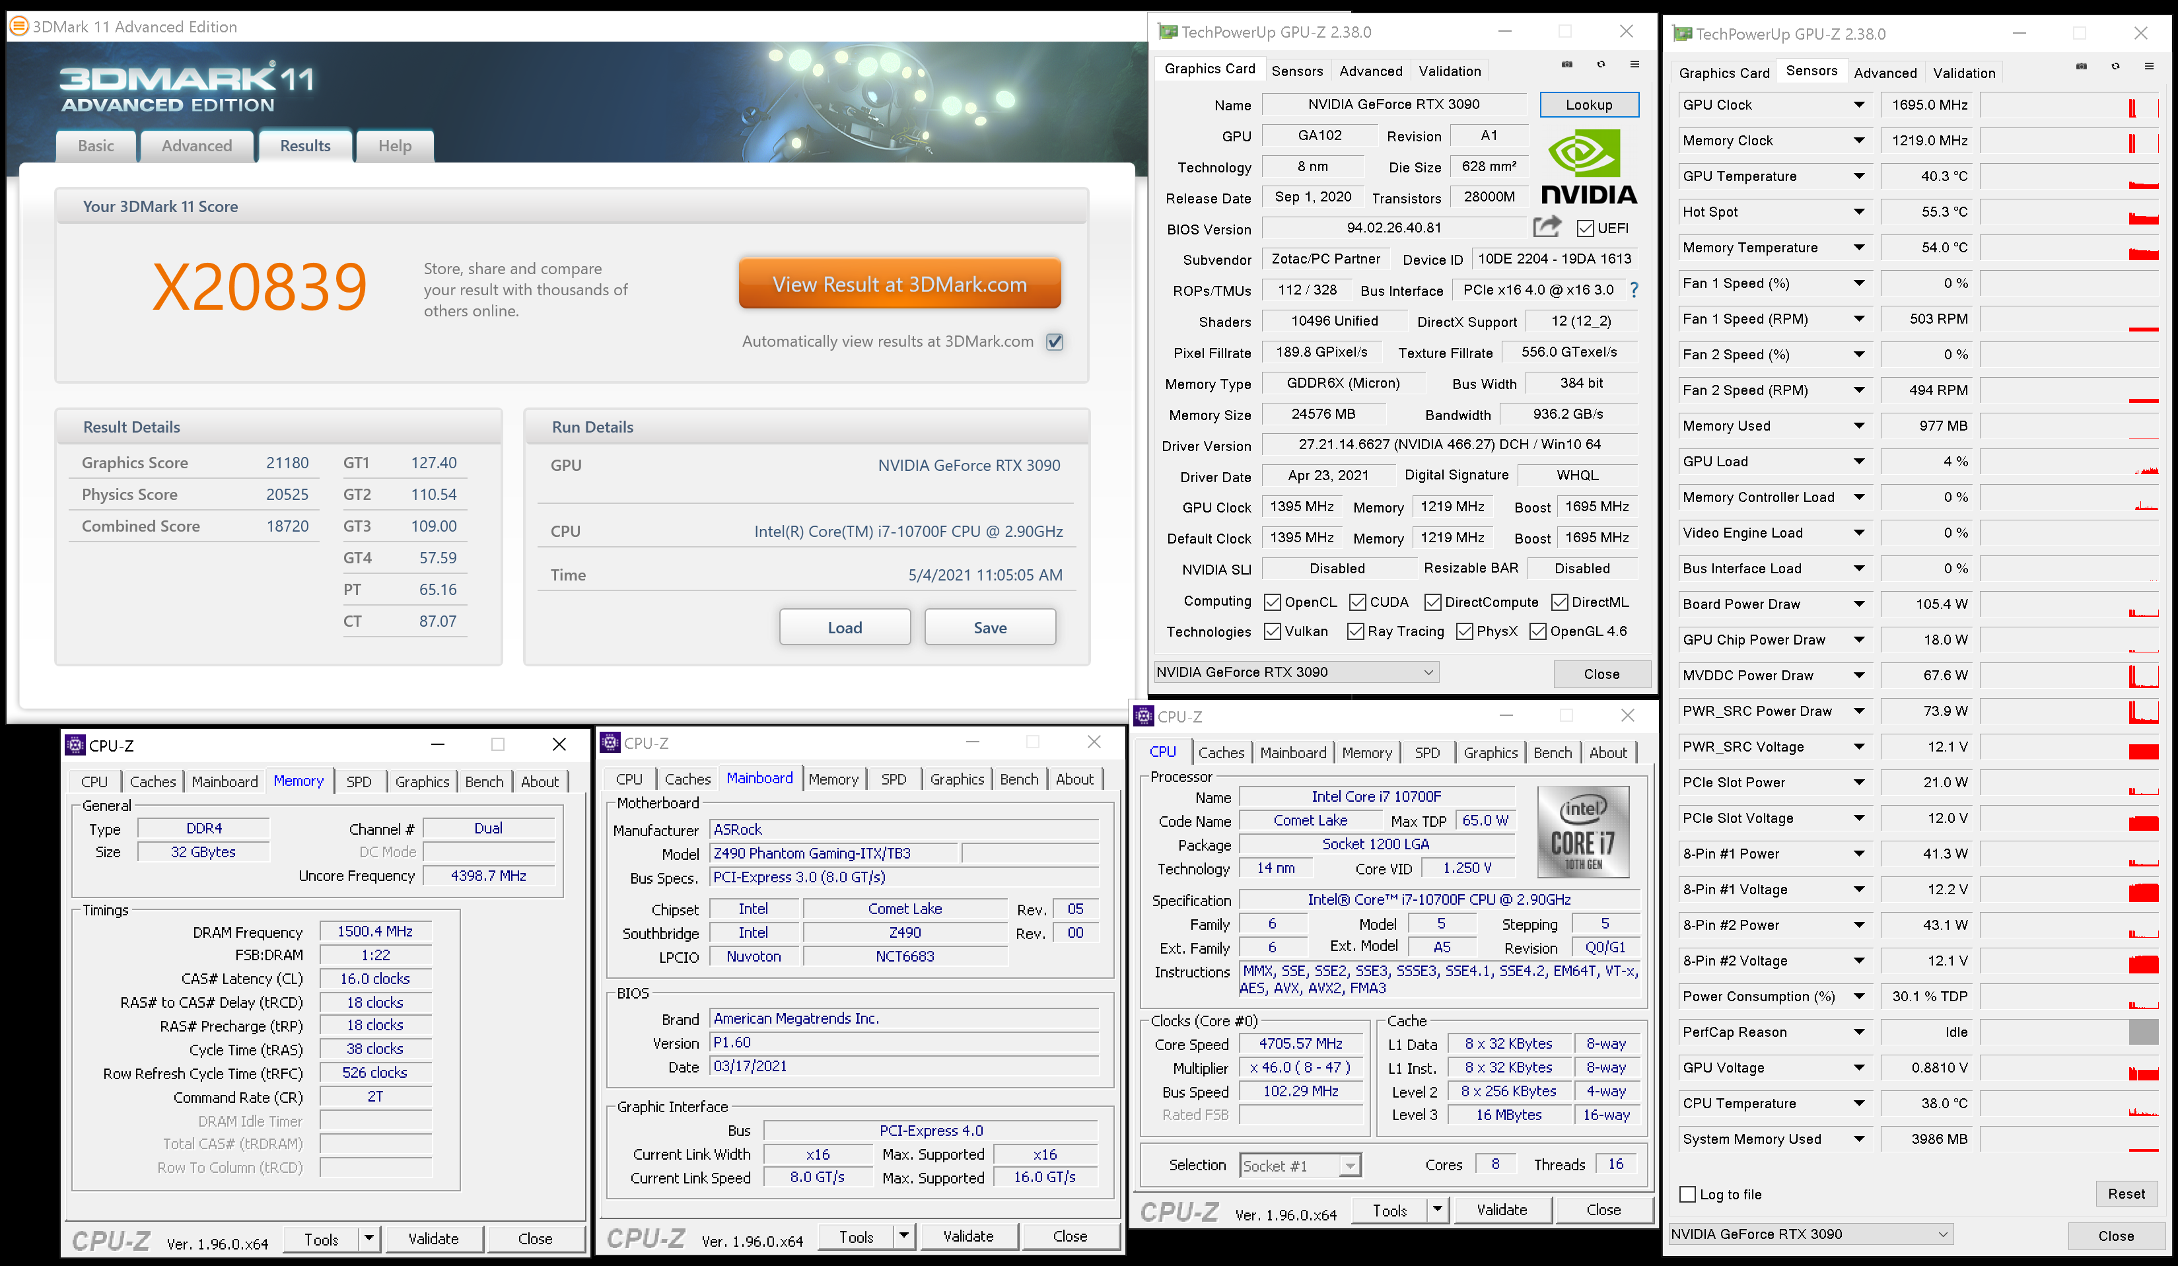The height and width of the screenshot is (1266, 2178).
Task: Enable Log to file checkbox
Action: tap(1687, 1194)
